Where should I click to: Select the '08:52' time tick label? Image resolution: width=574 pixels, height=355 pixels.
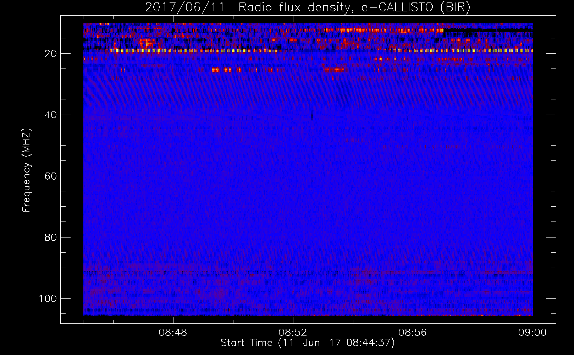[293, 333]
